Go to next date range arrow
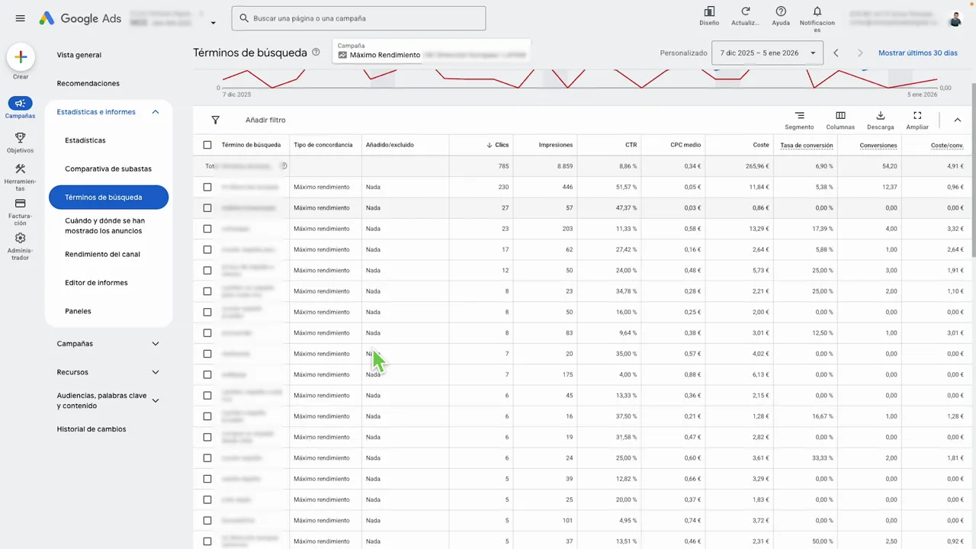The image size is (976, 549). (x=860, y=53)
